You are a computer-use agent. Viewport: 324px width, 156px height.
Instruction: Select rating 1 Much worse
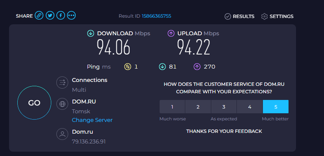coord(172,107)
